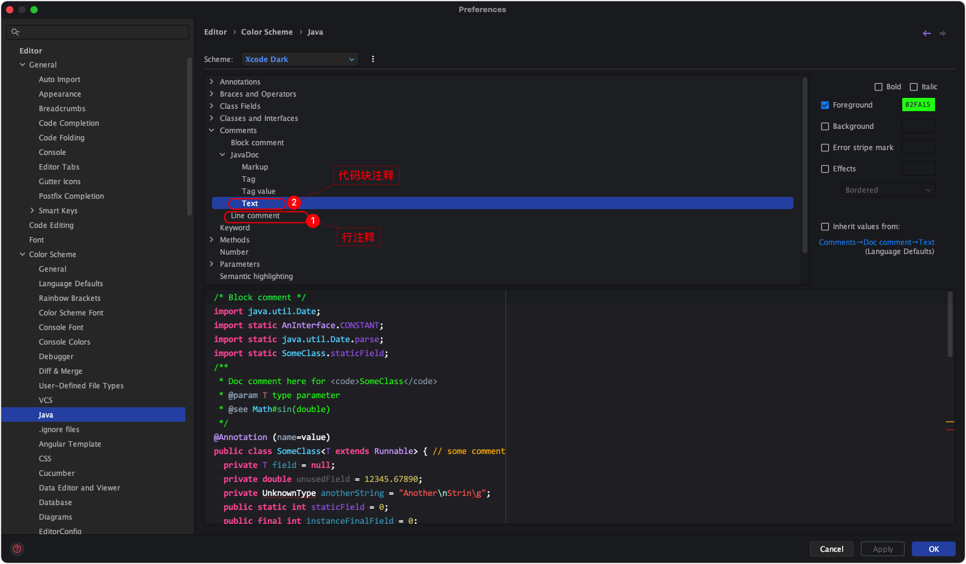Select Tag value under JavaDoc

(x=258, y=191)
